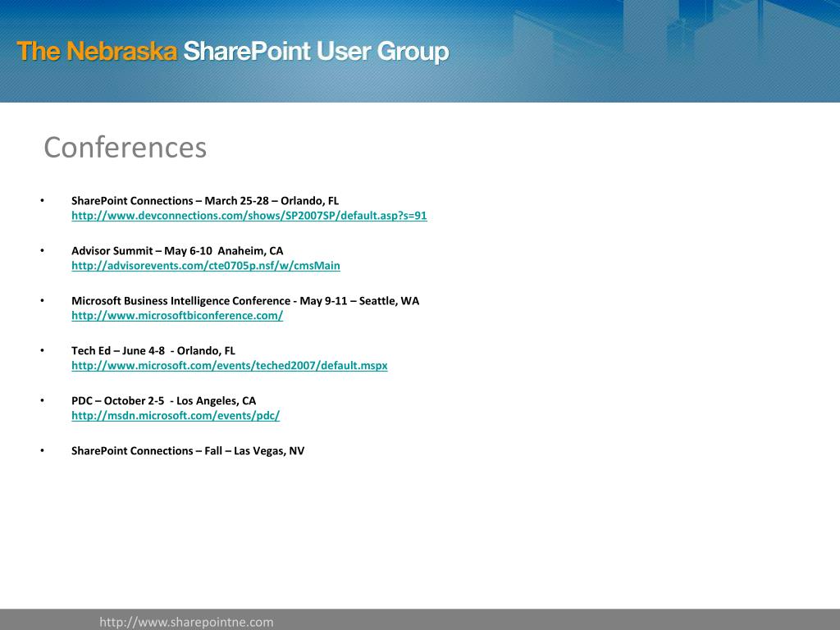Image resolution: width=840 pixels, height=630 pixels.
Task: Open the advisorevents.com Advisor Summit link
Action: tap(206, 266)
